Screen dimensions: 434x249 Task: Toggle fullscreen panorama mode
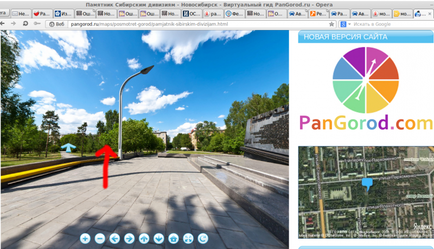tap(188, 238)
